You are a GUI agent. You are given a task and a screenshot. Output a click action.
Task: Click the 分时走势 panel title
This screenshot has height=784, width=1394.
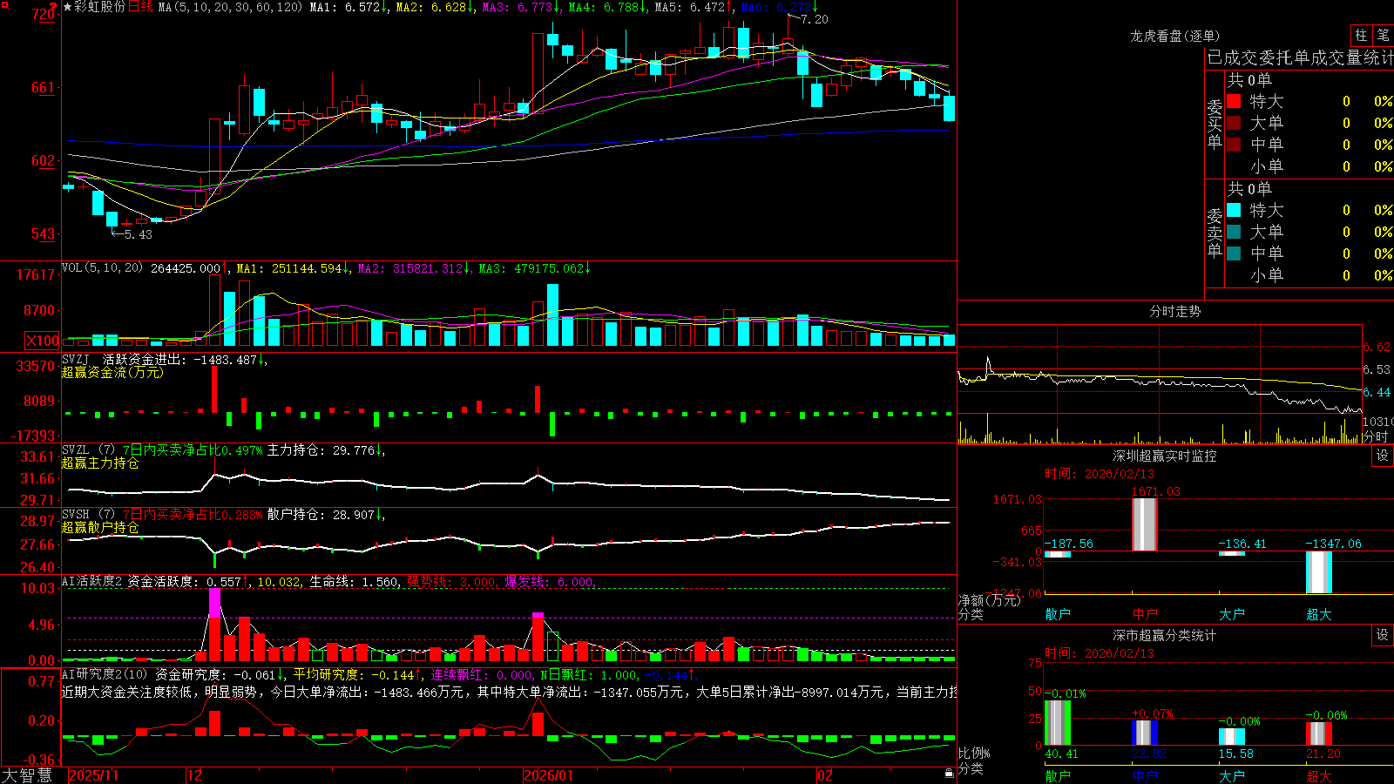pos(1175,311)
